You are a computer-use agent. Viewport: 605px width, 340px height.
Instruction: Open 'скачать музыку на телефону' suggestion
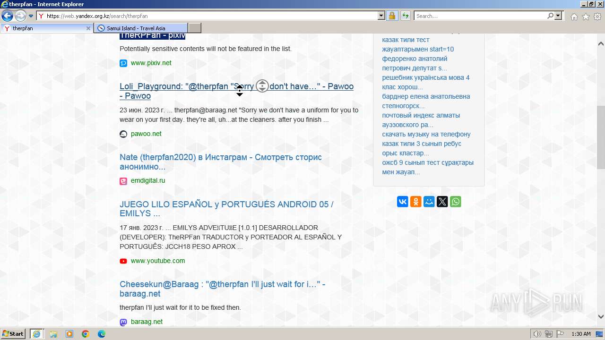tap(426, 134)
